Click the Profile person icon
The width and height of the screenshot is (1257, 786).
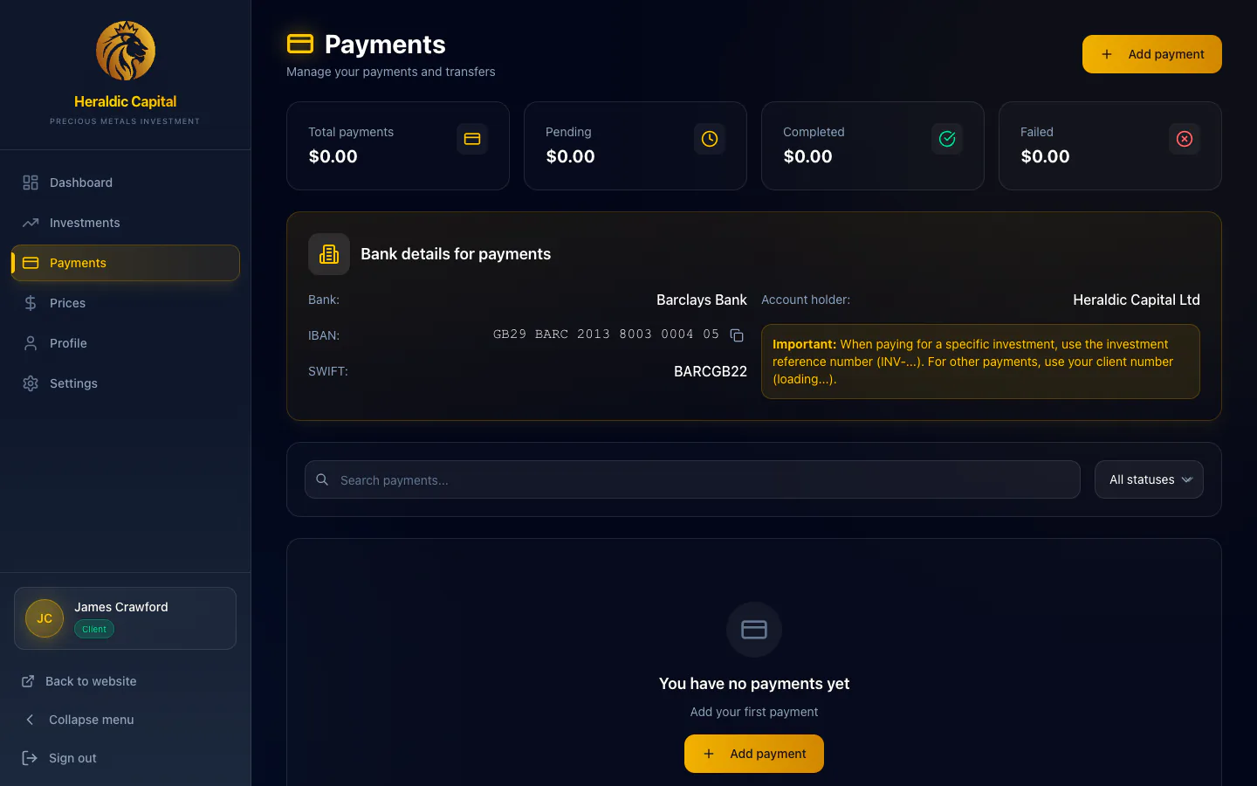click(x=30, y=343)
